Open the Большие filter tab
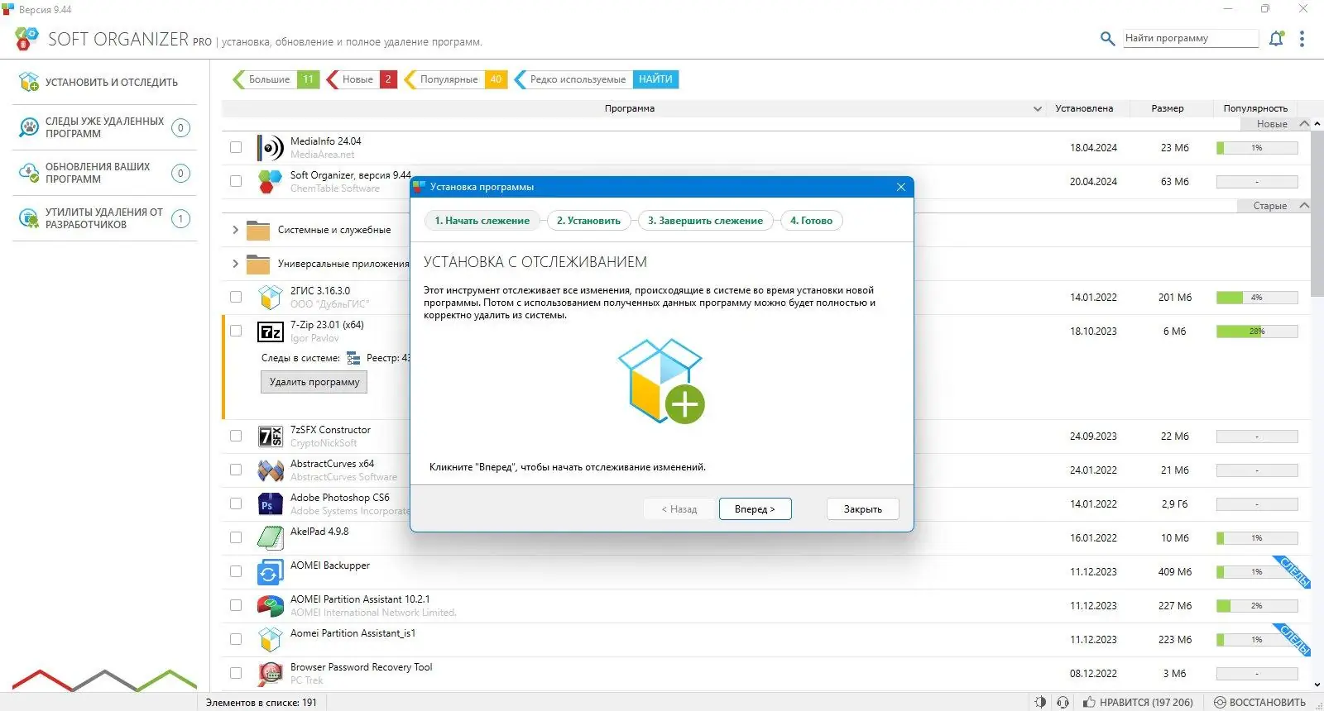Viewport: 1324px width, 711px height. pos(276,79)
